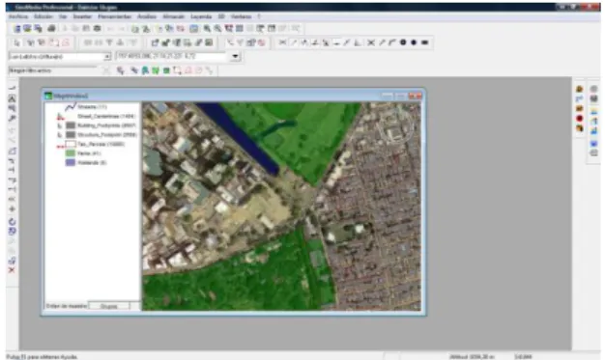
Task: Click the red circle icon in right palette
Action: point(579,119)
